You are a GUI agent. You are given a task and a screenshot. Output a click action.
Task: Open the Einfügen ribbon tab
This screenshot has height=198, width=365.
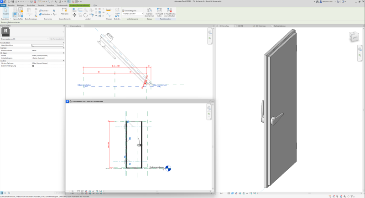click(x=21, y=5)
